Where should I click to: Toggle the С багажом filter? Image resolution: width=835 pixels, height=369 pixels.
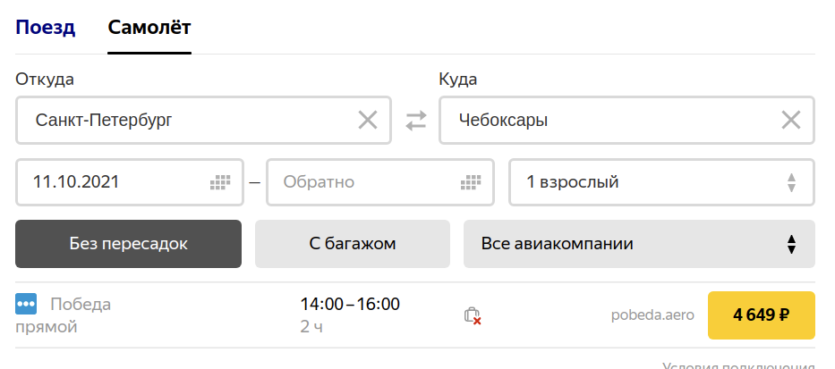click(x=353, y=244)
